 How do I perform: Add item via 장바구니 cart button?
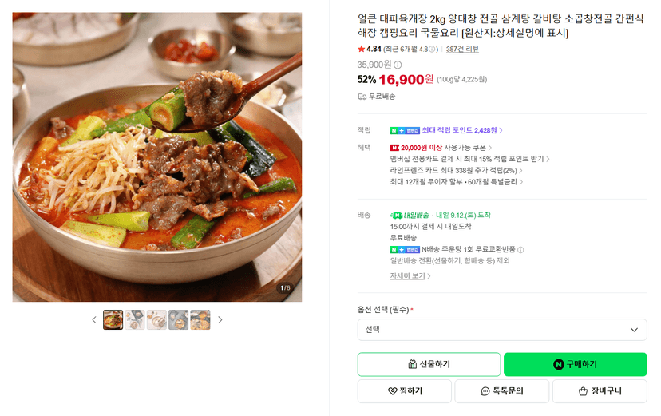coord(600,391)
